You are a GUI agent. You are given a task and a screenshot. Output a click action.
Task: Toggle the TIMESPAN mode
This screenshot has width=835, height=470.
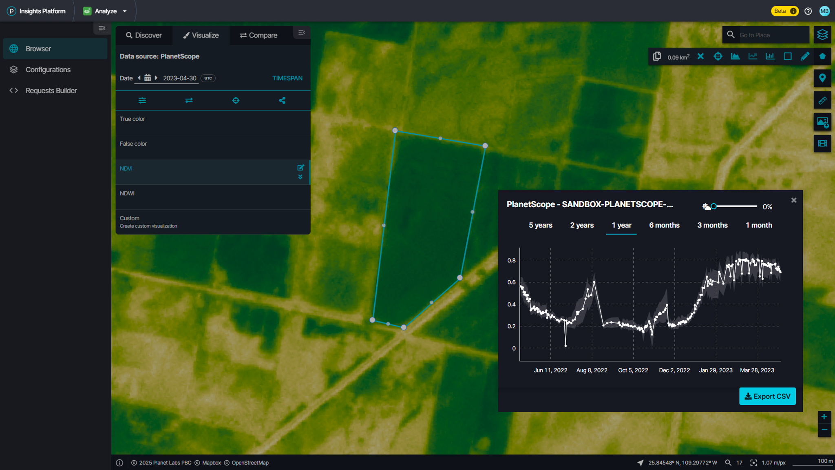tap(287, 78)
